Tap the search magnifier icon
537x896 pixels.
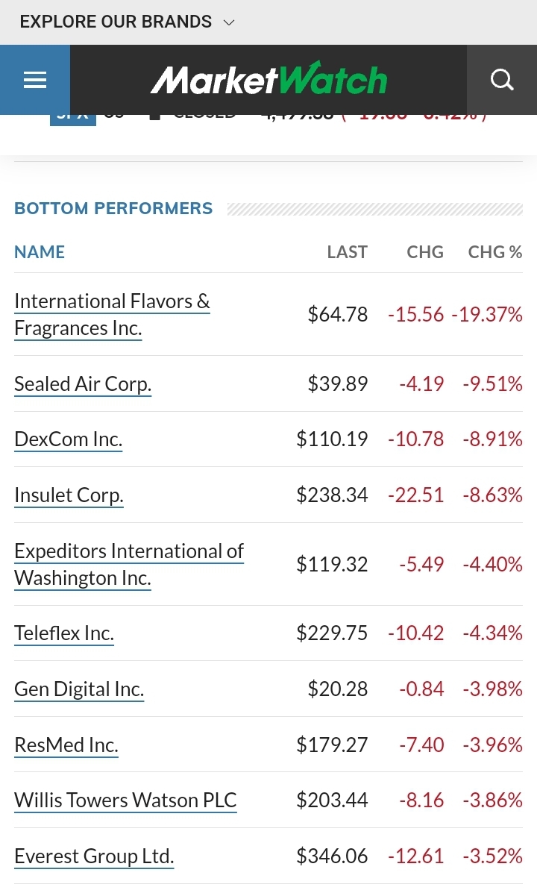point(502,80)
